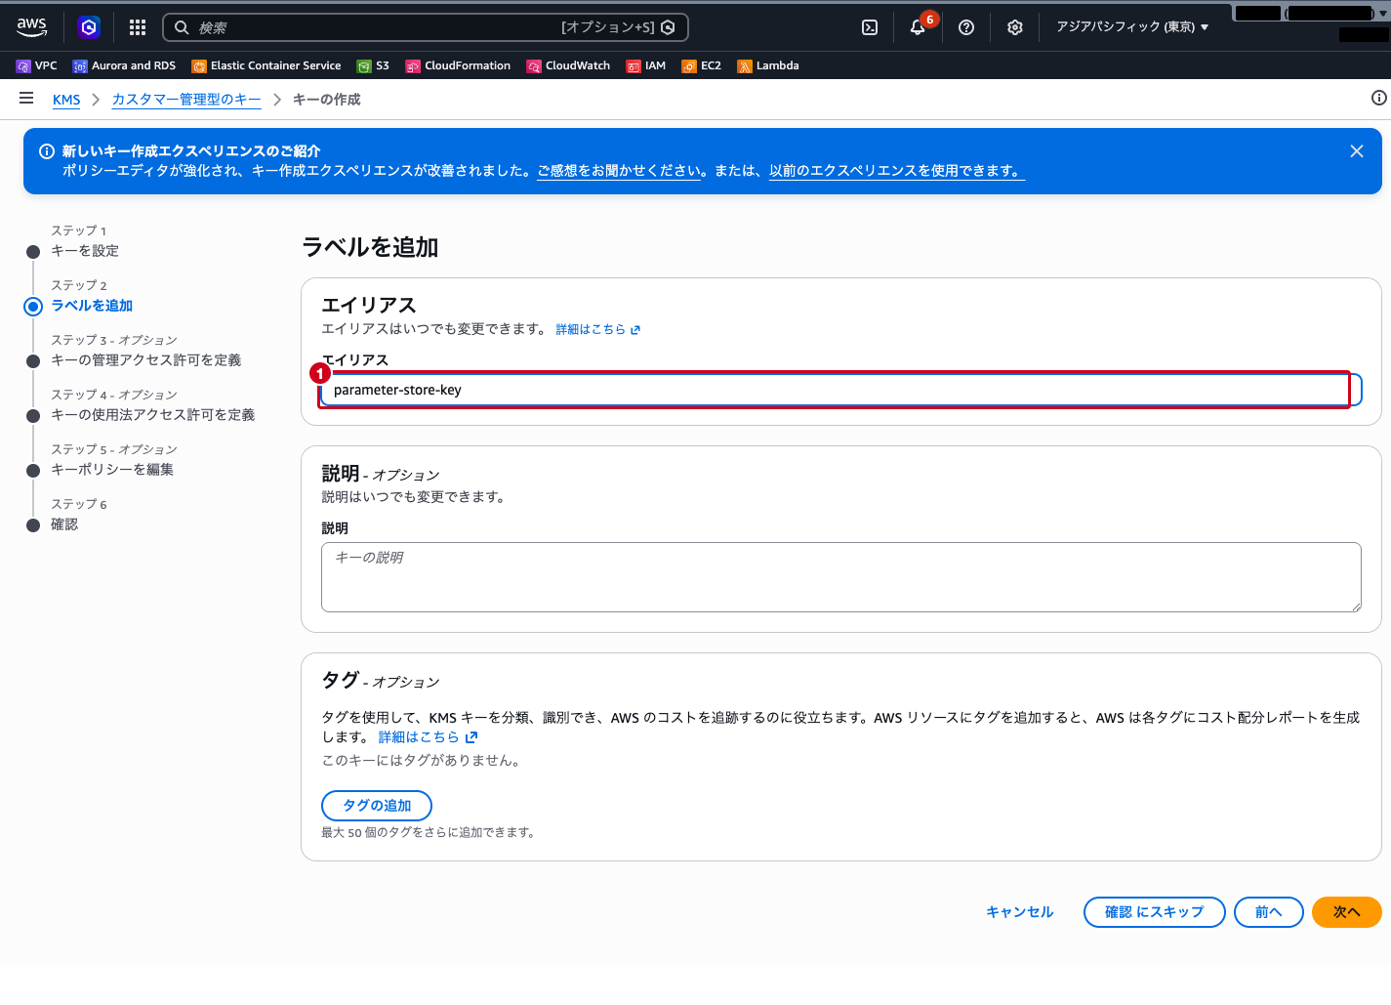The width and height of the screenshot is (1391, 1005).
Task: Click the キーの作成 breadcrumb text
Action: click(x=327, y=100)
